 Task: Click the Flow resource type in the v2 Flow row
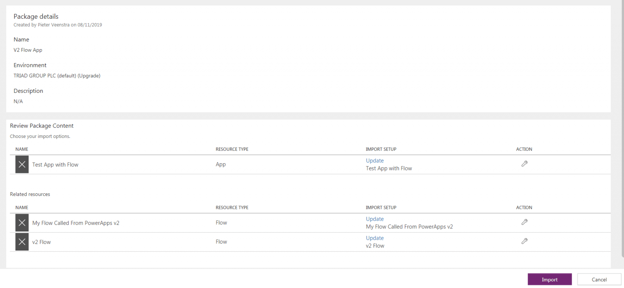221,242
